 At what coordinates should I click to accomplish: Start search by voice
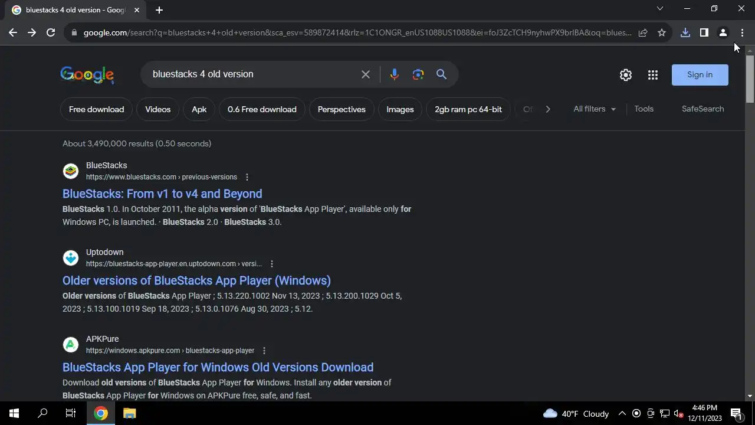(x=394, y=74)
